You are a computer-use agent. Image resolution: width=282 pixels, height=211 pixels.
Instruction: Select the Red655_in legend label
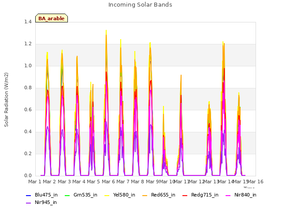163,195
